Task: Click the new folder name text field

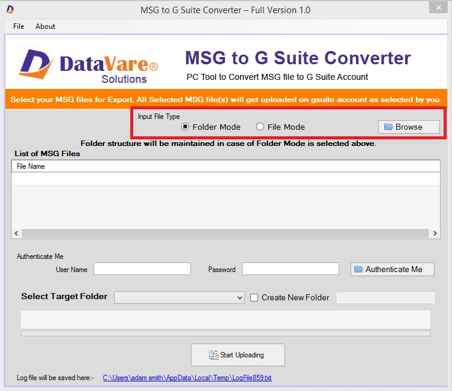Action: 385,298
